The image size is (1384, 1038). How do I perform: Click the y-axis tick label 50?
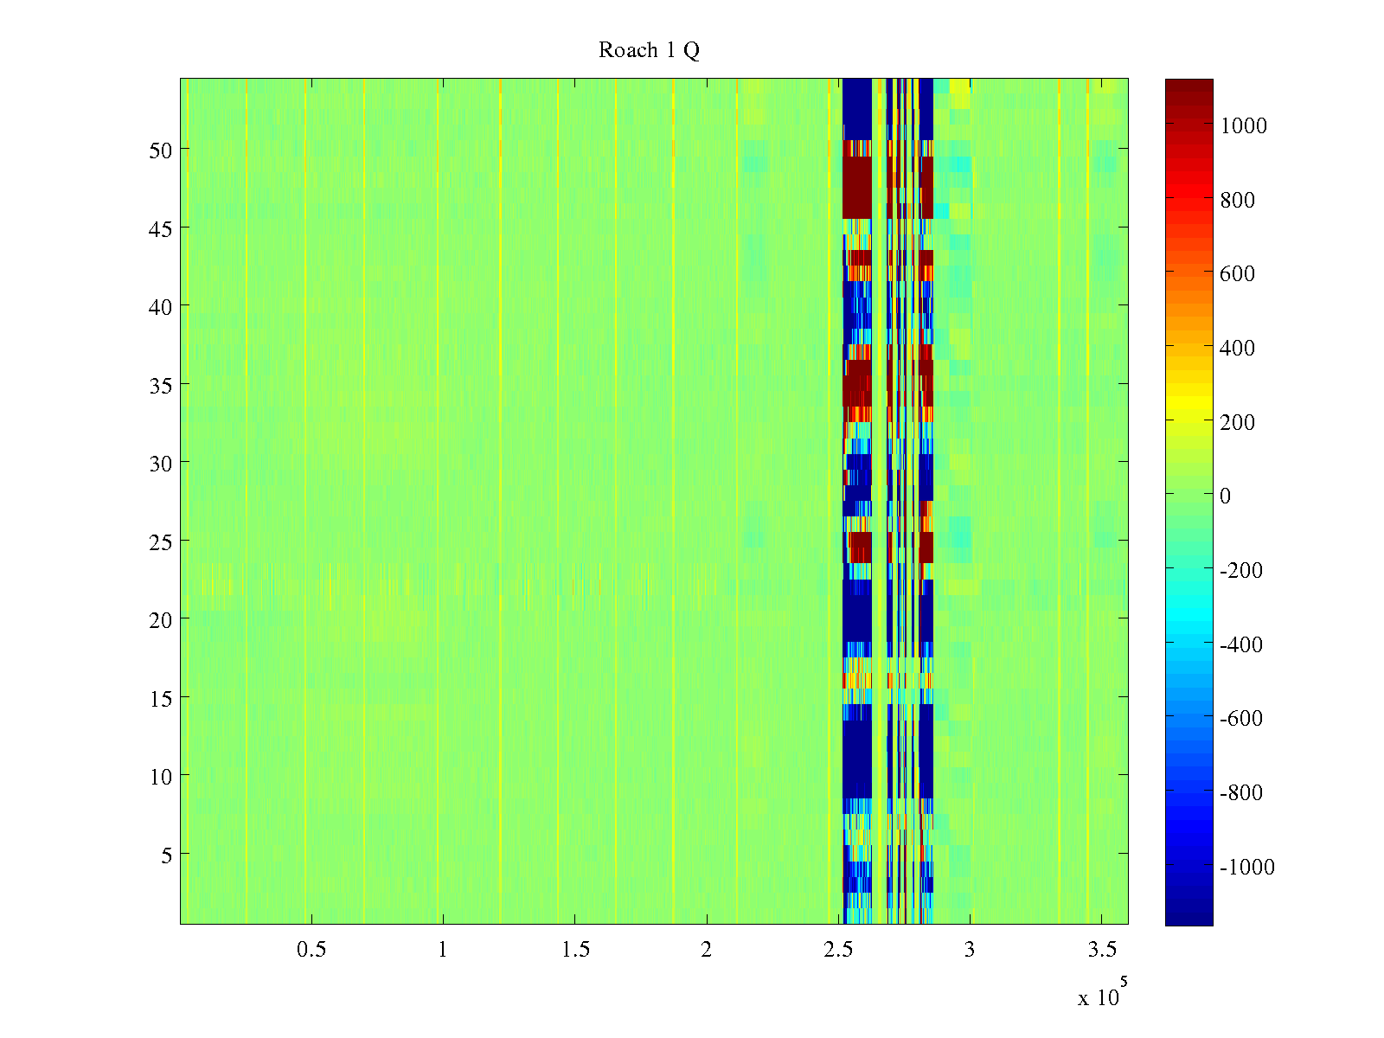click(x=160, y=150)
